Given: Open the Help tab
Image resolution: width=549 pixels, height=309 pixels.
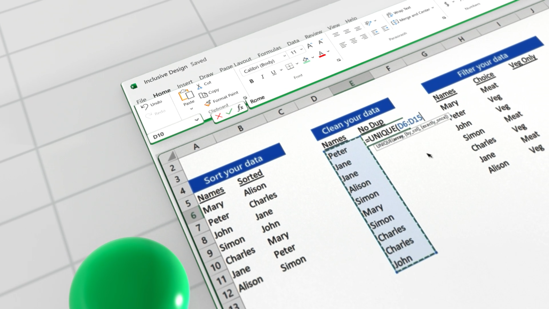Looking at the screenshot, I should click(x=351, y=20).
